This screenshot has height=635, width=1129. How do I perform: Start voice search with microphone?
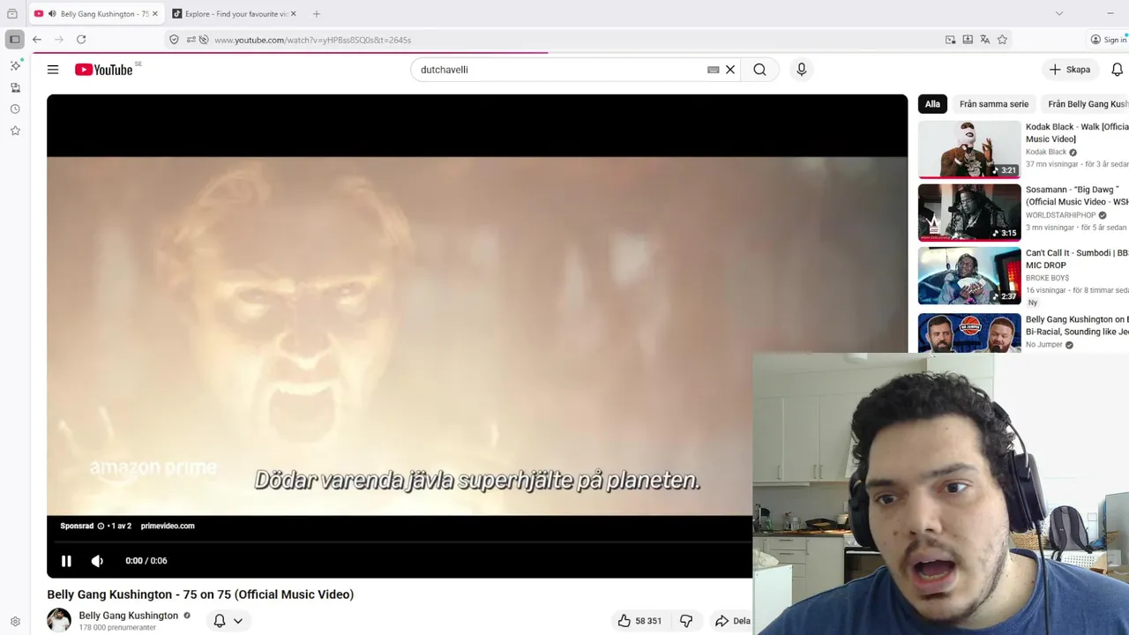click(x=801, y=70)
